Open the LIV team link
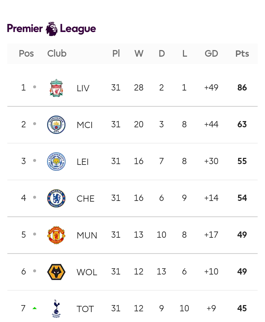The width and height of the screenshot is (265, 322). tap(83, 88)
